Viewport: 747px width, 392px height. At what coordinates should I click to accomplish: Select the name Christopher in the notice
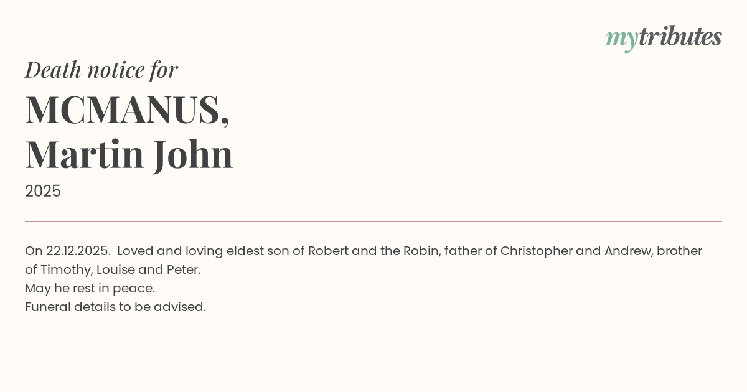point(537,251)
